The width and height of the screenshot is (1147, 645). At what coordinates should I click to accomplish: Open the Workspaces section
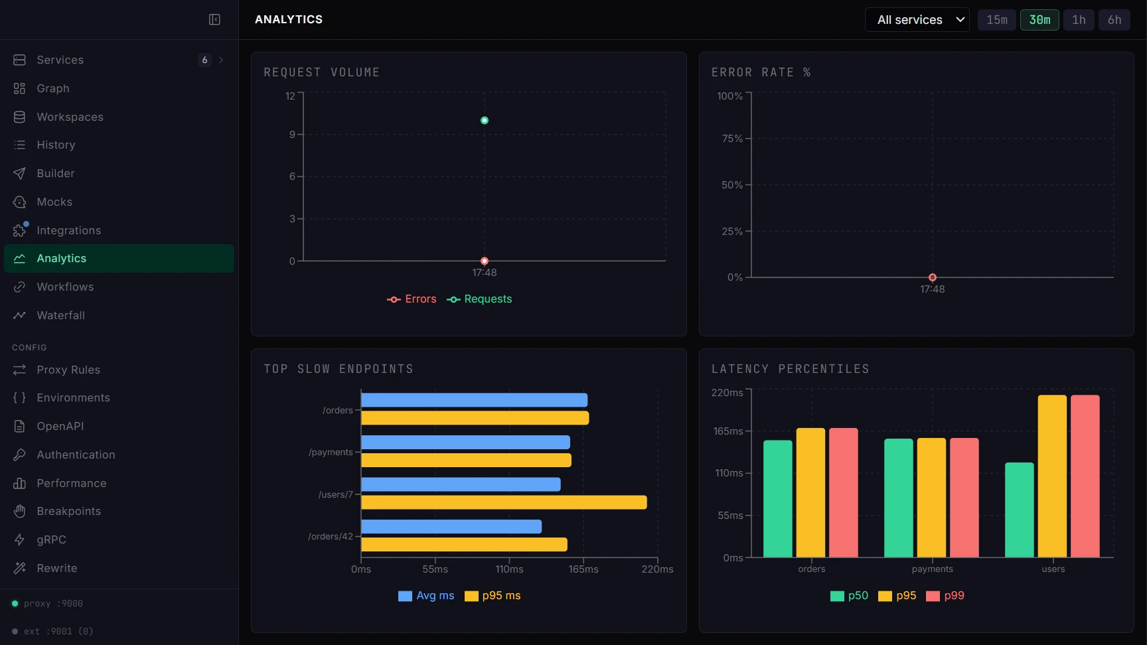tap(119, 117)
